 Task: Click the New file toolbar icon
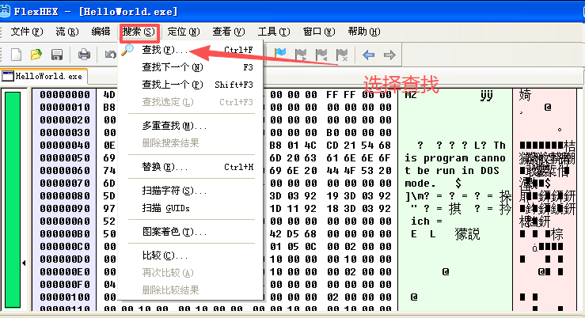coord(16,55)
